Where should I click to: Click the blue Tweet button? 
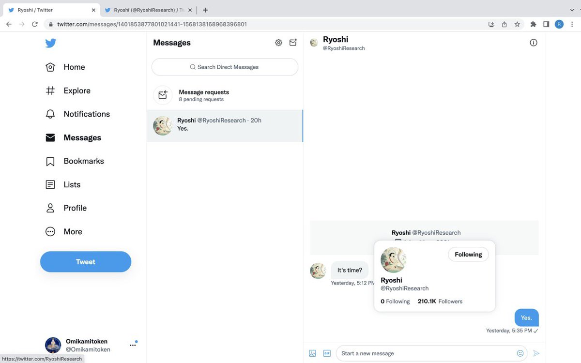click(86, 262)
